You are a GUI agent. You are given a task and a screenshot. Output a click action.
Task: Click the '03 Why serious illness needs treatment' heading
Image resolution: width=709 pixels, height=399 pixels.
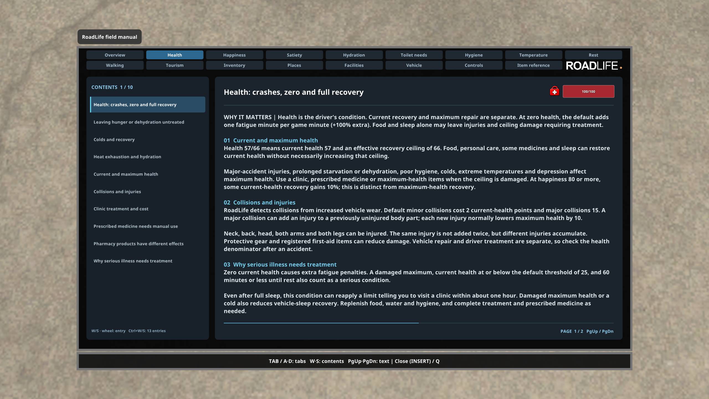click(x=280, y=264)
